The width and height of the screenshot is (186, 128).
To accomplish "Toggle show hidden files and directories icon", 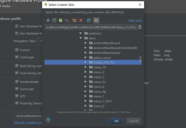I will click(x=96, y=20).
